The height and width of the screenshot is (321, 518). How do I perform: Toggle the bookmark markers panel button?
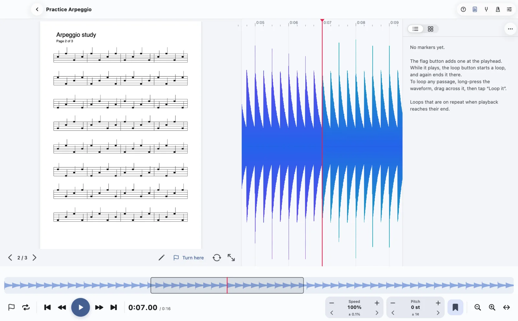[455, 307]
